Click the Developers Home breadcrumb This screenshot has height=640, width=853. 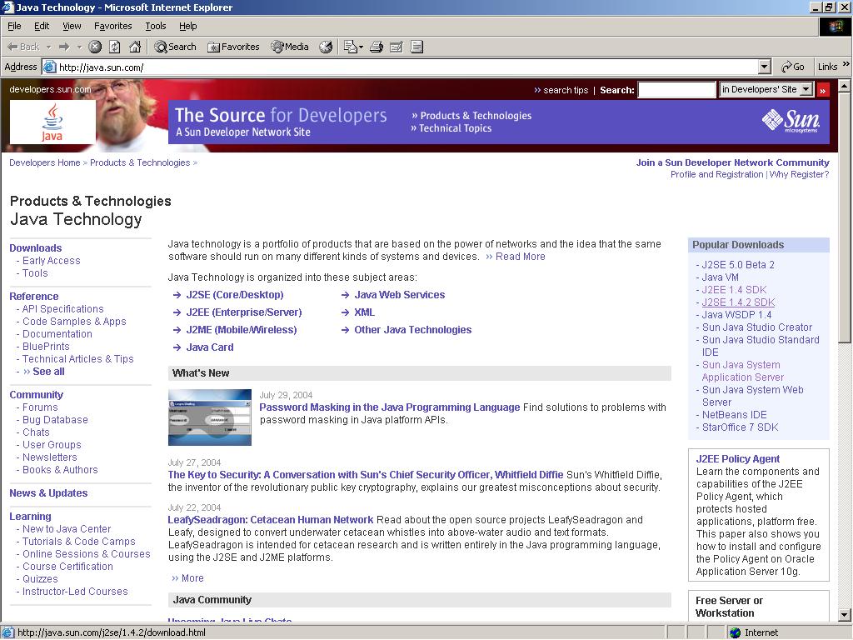45,162
